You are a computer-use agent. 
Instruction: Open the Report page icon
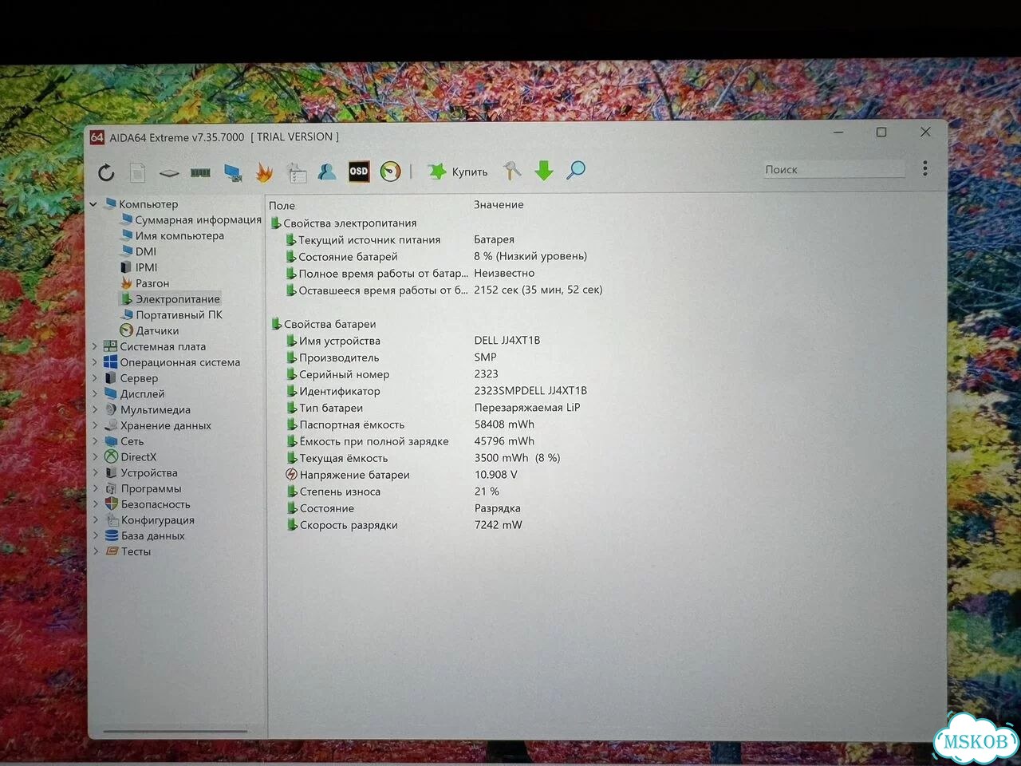tap(138, 172)
